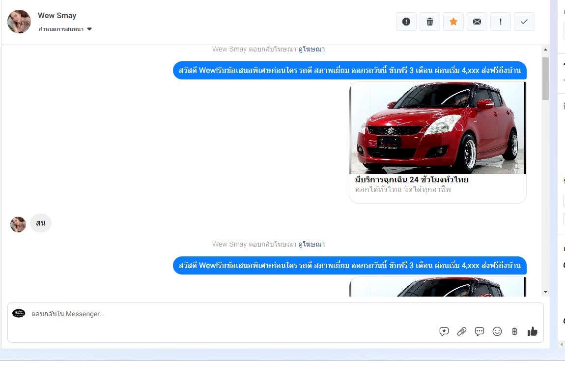Click the Wew Smay name in header
Image resolution: width=565 pixels, height=376 pixels.
pos(57,16)
